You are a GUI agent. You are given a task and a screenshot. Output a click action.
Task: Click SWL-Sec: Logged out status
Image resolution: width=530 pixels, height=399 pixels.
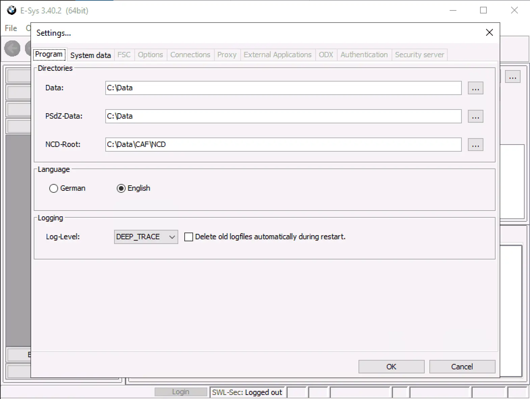click(x=247, y=392)
